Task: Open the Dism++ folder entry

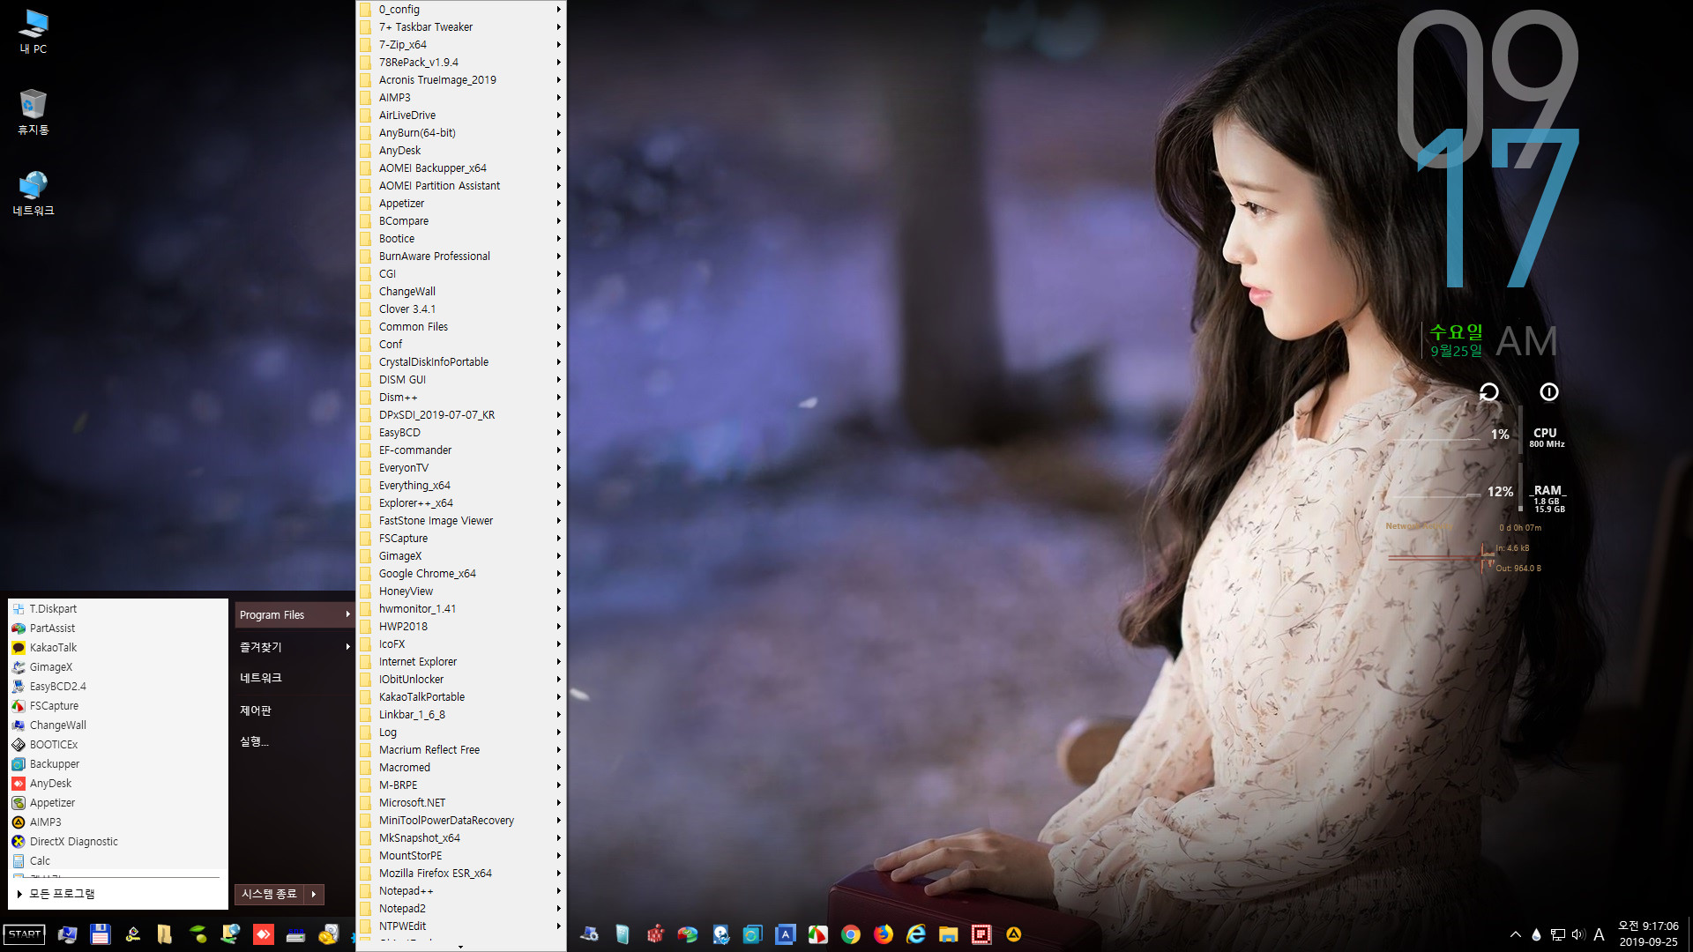Action: coord(461,398)
